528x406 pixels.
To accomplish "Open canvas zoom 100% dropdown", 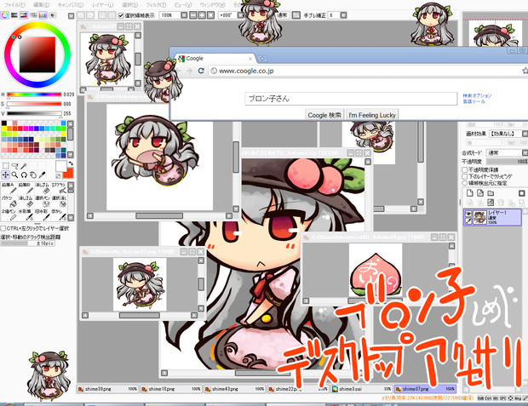I will (x=184, y=15).
